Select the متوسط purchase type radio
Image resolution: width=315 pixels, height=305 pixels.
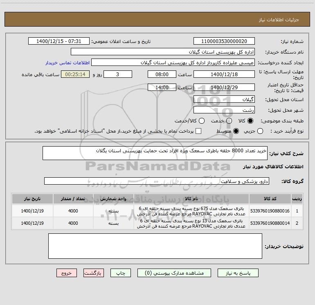[236, 131]
